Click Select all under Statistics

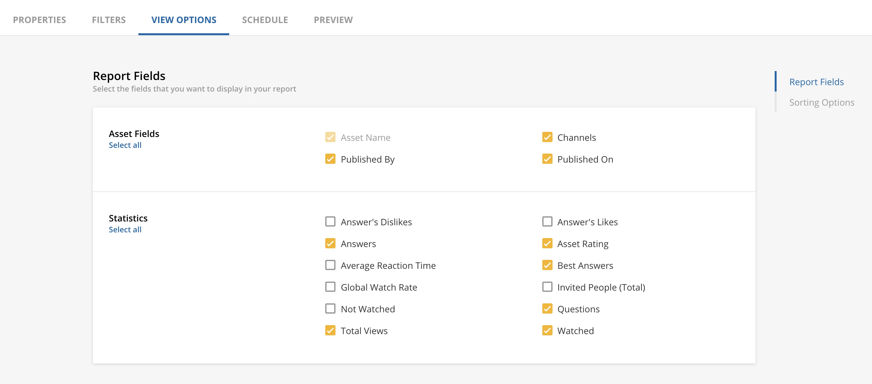(x=125, y=229)
